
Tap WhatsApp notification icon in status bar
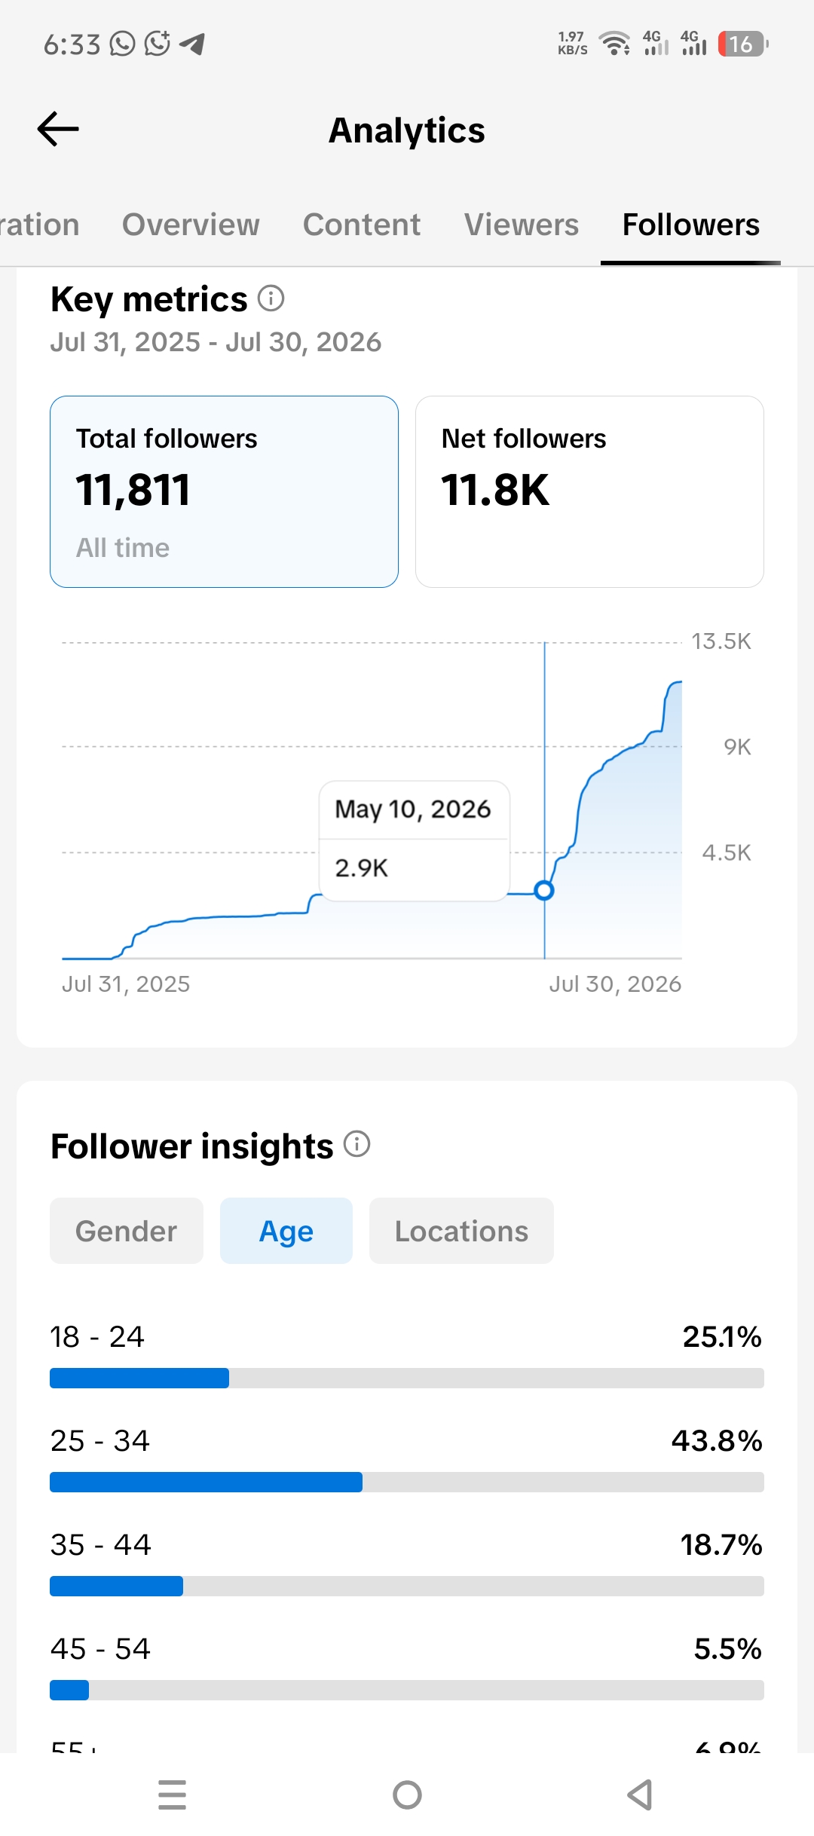coord(122,44)
